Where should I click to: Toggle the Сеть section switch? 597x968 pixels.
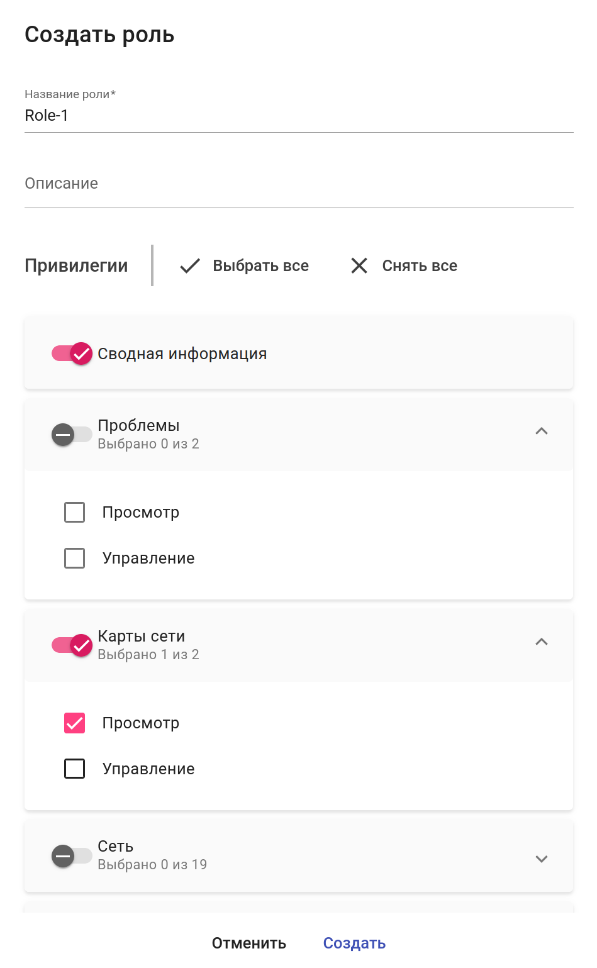pyautogui.click(x=72, y=856)
